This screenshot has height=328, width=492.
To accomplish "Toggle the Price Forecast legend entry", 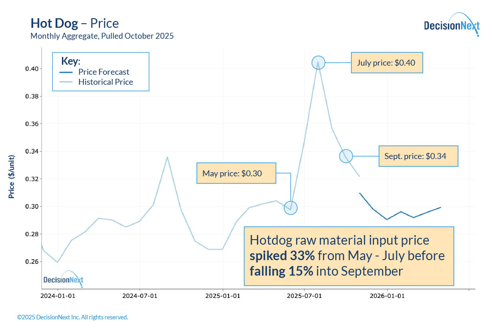I will (104, 72).
